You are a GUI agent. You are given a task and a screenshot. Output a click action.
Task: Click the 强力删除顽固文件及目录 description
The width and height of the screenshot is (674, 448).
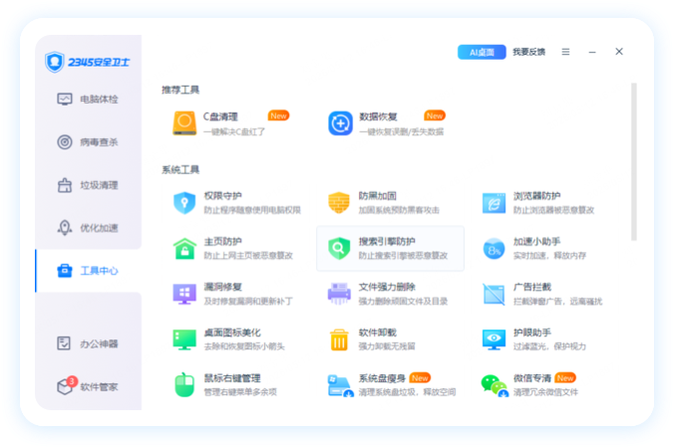tap(403, 301)
